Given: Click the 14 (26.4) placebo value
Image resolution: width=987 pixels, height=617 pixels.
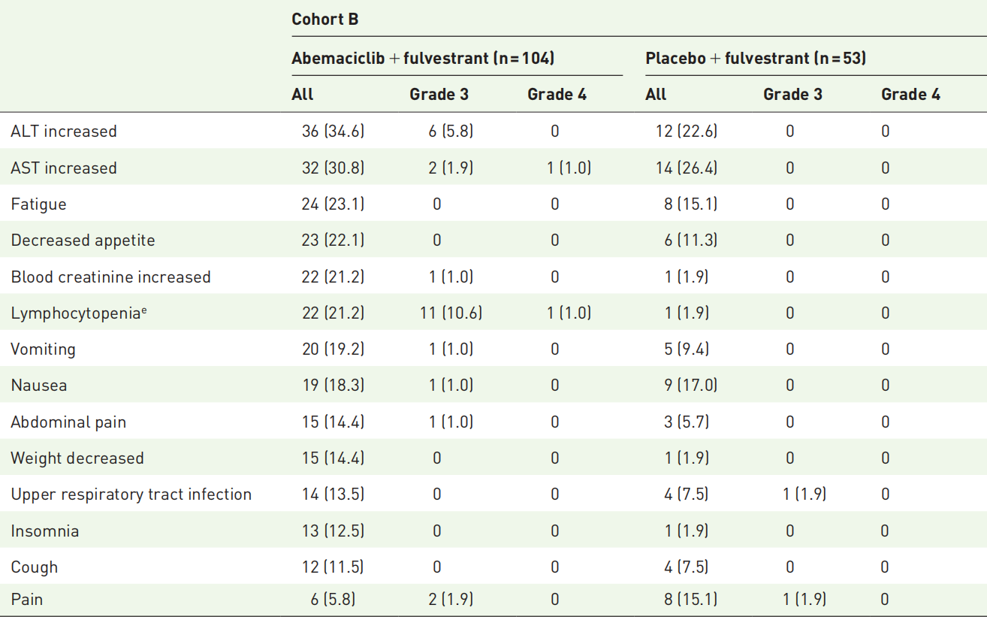Looking at the screenshot, I should (686, 168).
